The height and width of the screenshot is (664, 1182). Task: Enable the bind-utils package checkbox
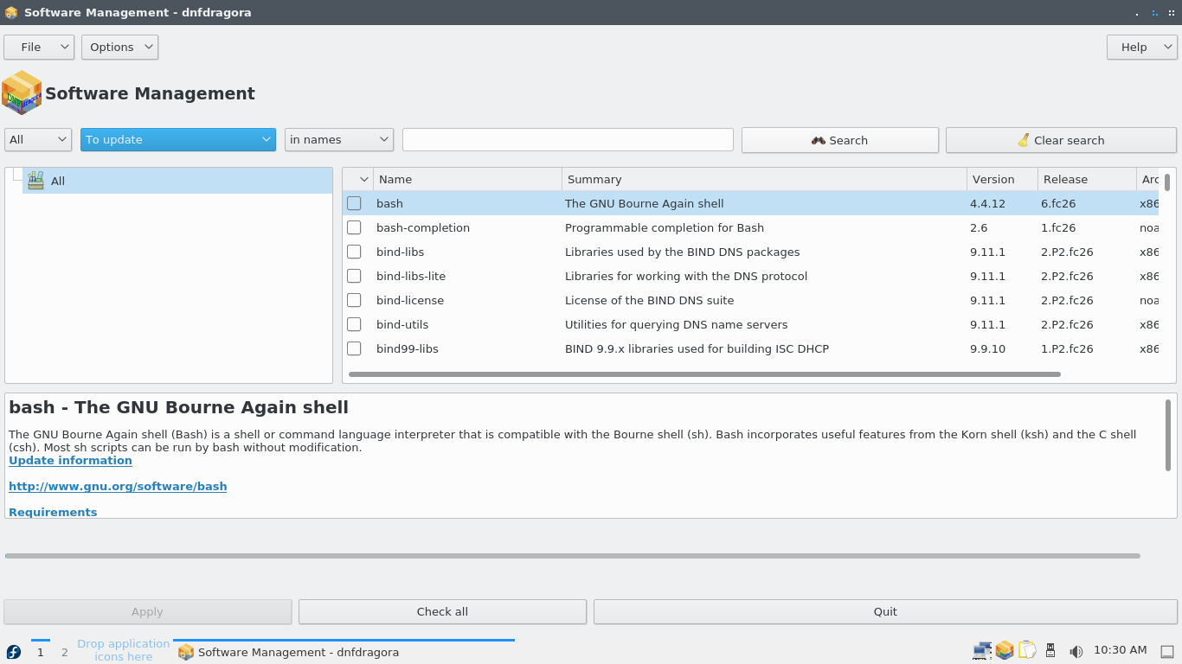pos(354,324)
